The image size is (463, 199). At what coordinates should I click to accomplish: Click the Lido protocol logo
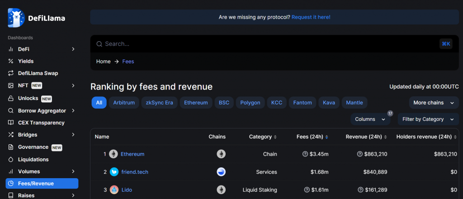[114, 190]
